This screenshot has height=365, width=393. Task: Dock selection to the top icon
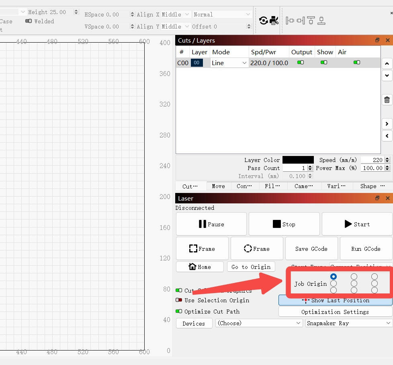(x=311, y=21)
